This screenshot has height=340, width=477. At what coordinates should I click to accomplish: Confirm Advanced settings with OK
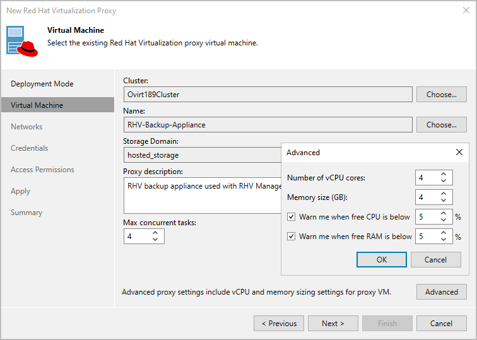pos(382,260)
